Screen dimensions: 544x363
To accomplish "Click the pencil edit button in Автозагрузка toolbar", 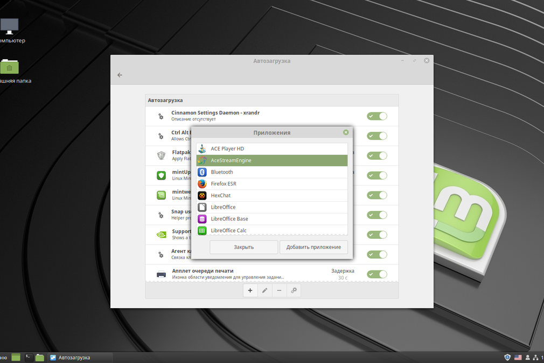I will pos(264,290).
